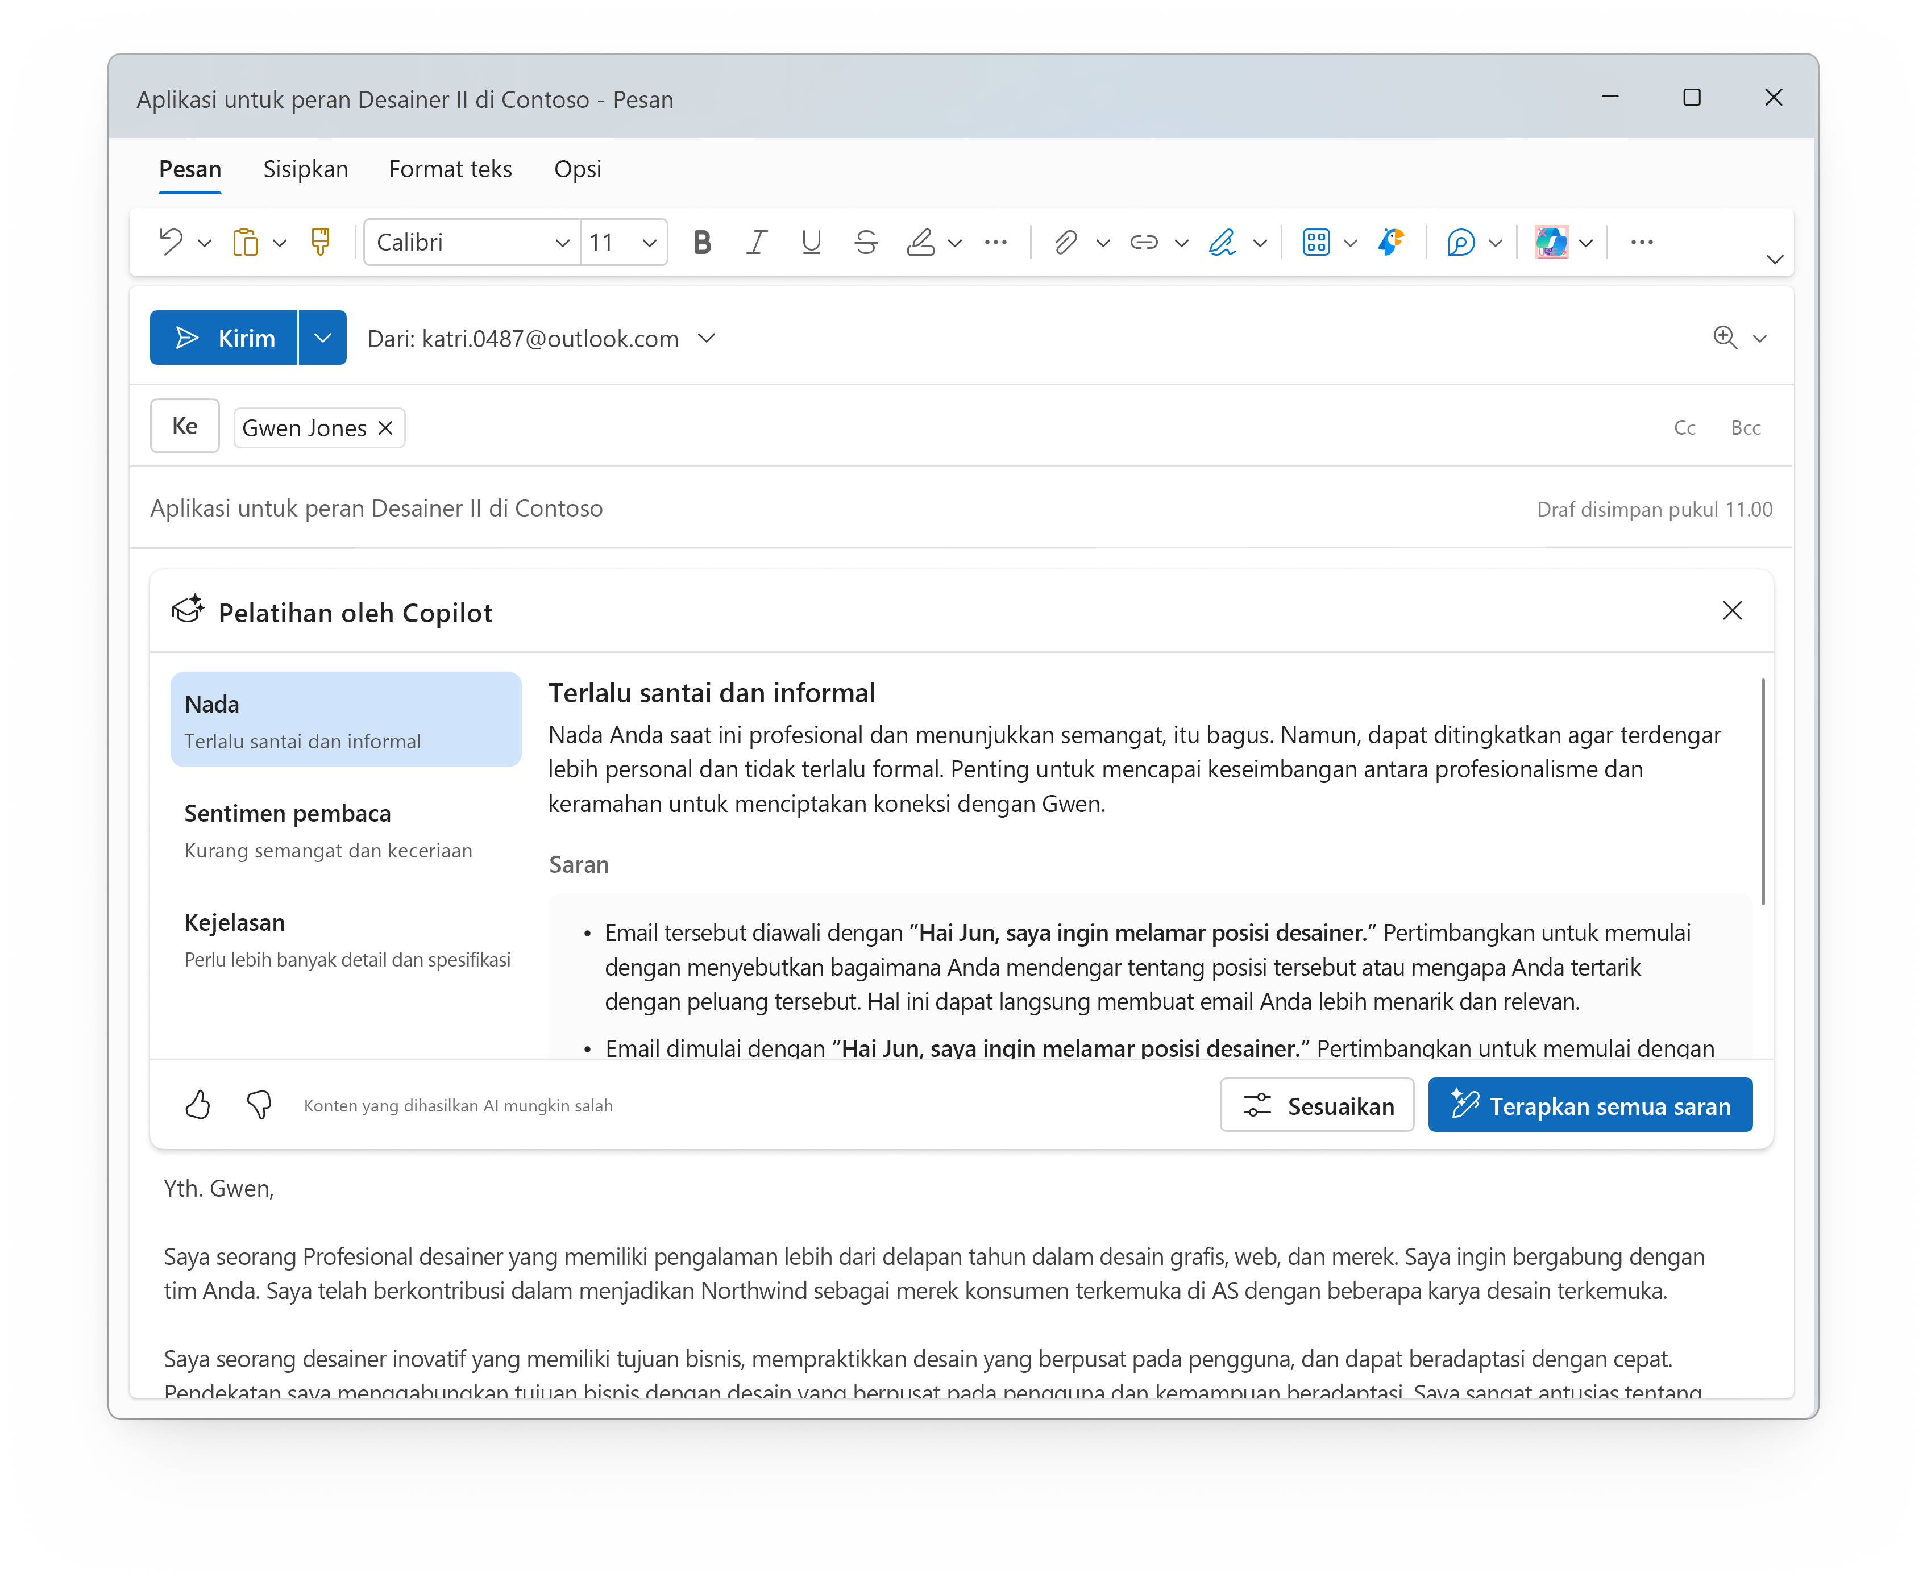Click the Italic formatting icon
The image size is (1927, 1582).
[754, 242]
